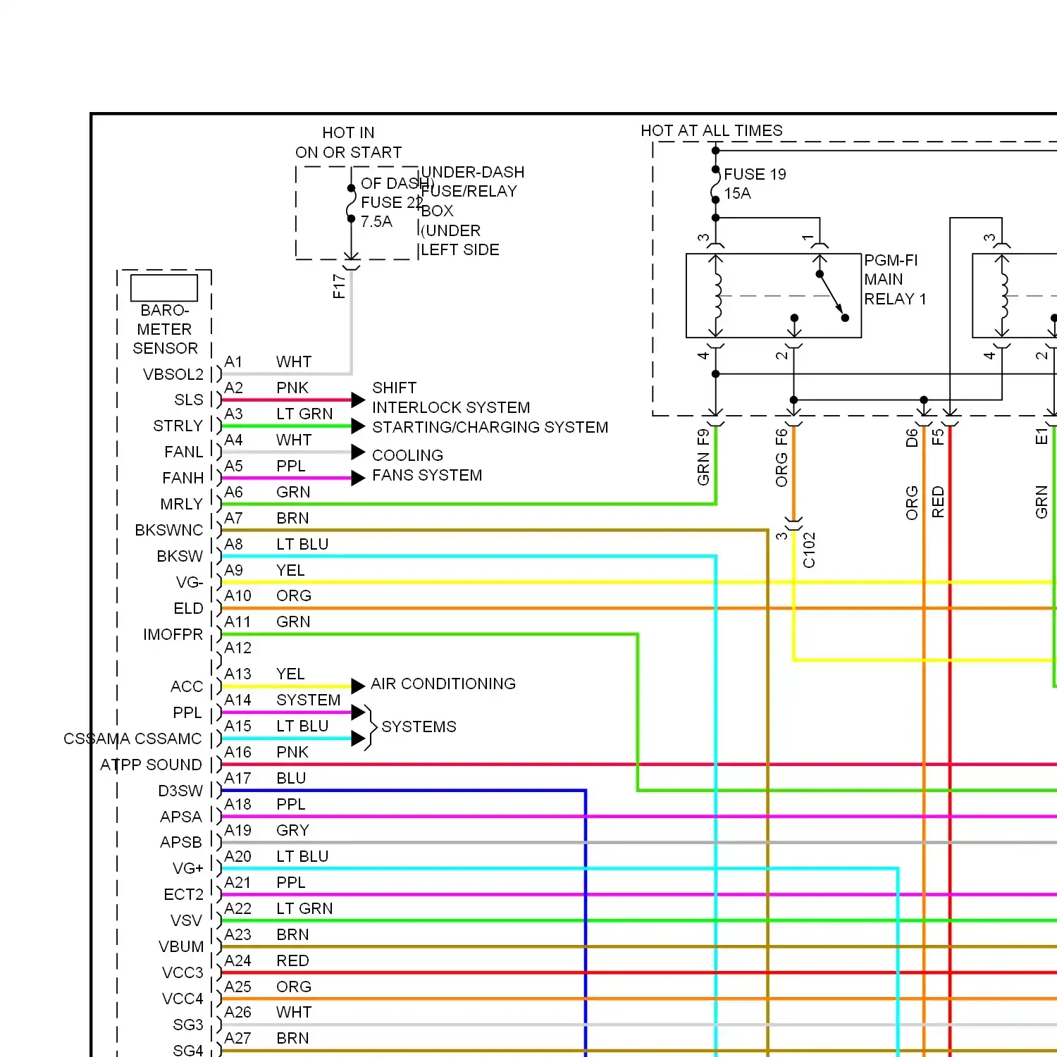Select pin label A16
Viewport: 1057px width, 1057px height.
(237, 752)
